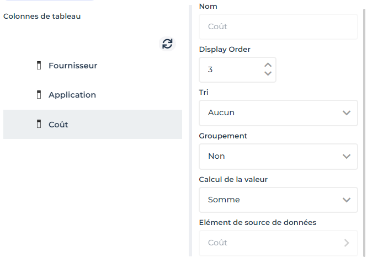Click the refresh icon above the column list
The height and width of the screenshot is (263, 367).
point(167,44)
